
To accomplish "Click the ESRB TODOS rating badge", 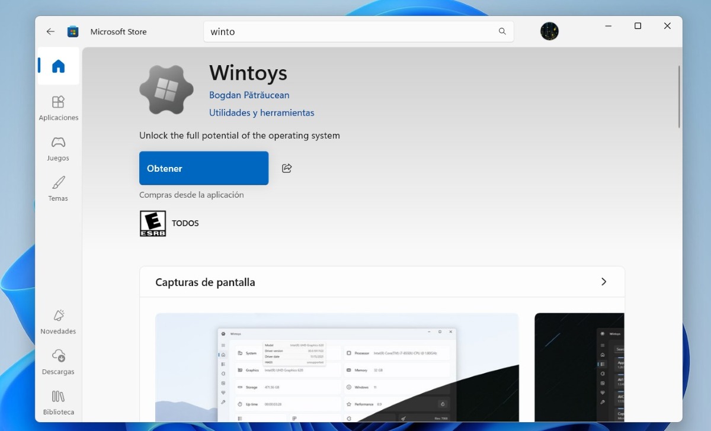I will point(152,223).
